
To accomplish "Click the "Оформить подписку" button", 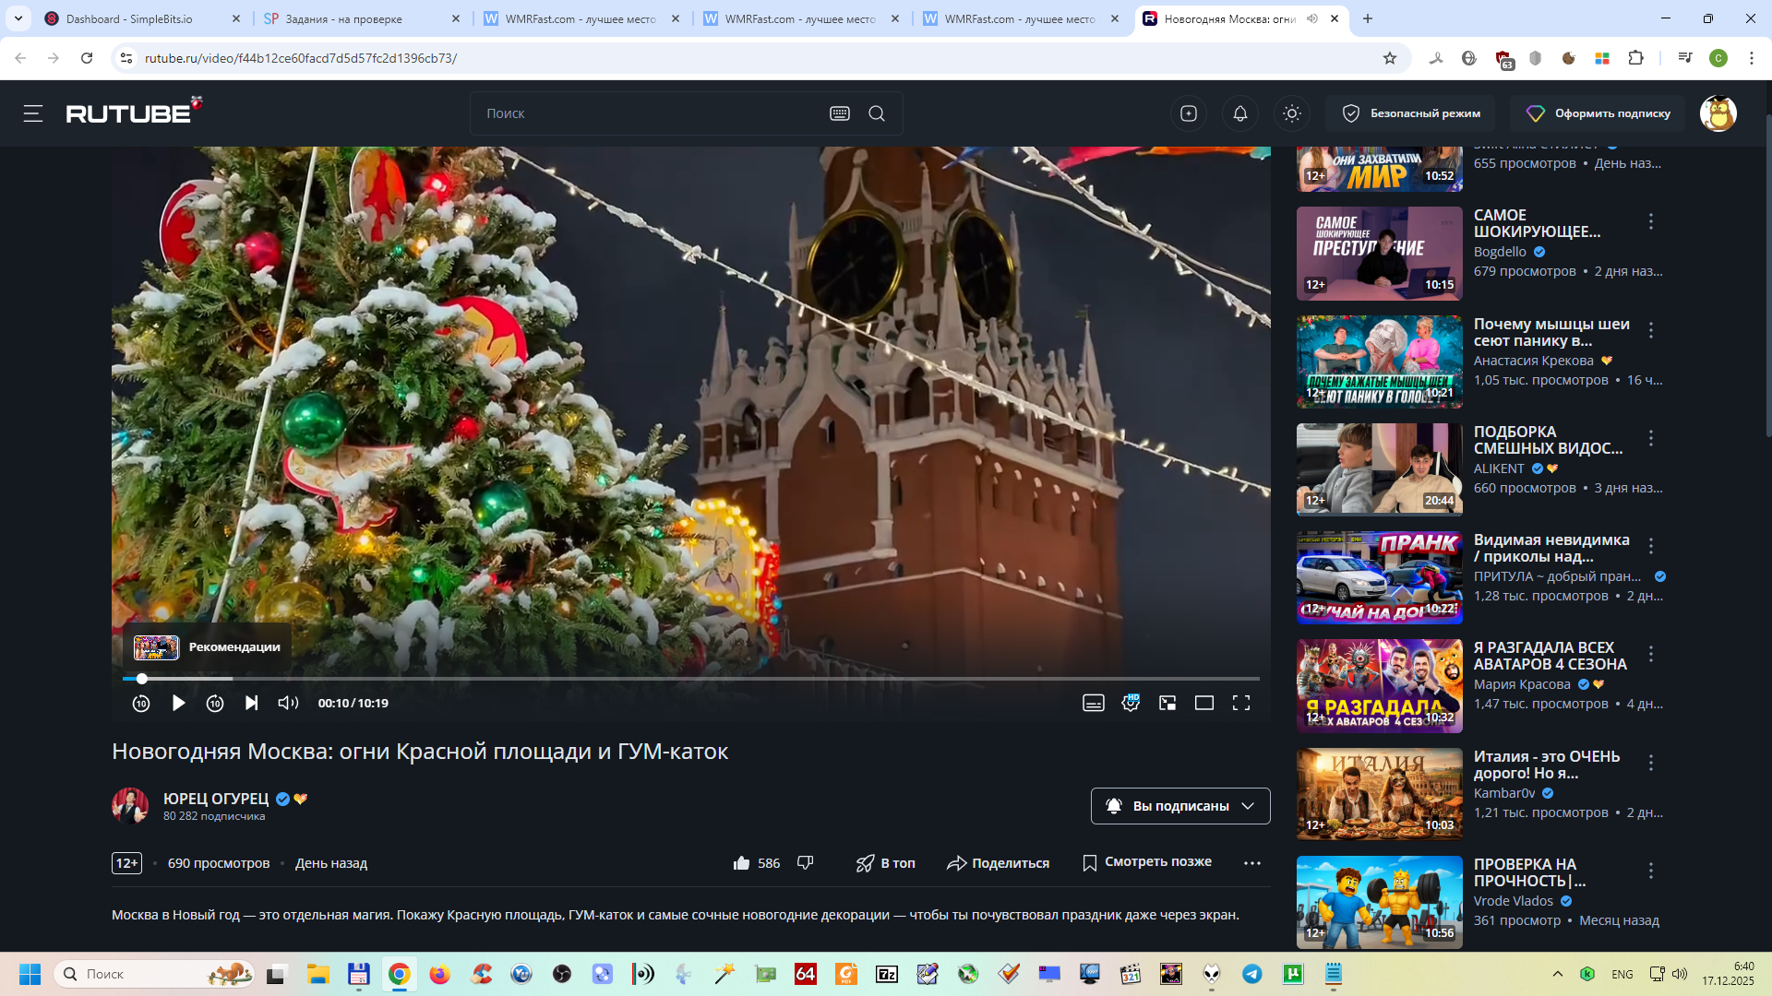I will coord(1598,113).
